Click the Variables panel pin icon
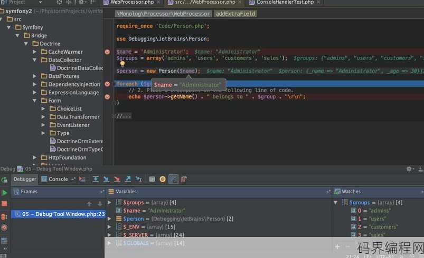 pyautogui.click(x=328, y=192)
